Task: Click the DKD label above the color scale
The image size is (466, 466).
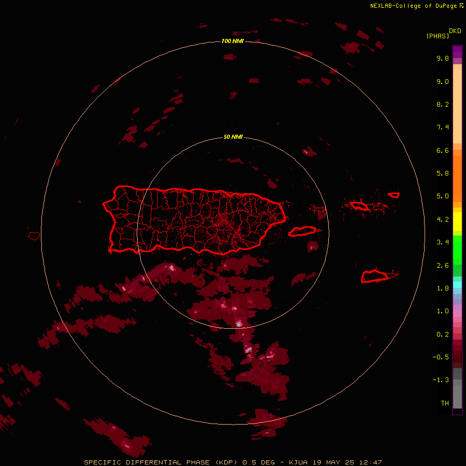Action: click(455, 31)
